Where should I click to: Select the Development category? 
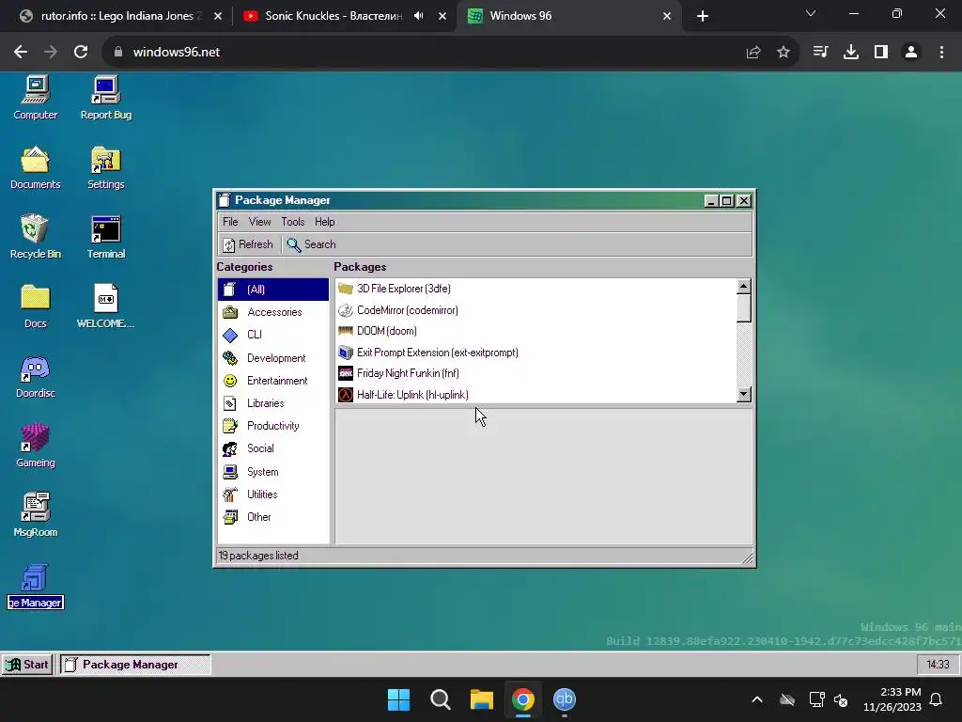click(x=273, y=358)
